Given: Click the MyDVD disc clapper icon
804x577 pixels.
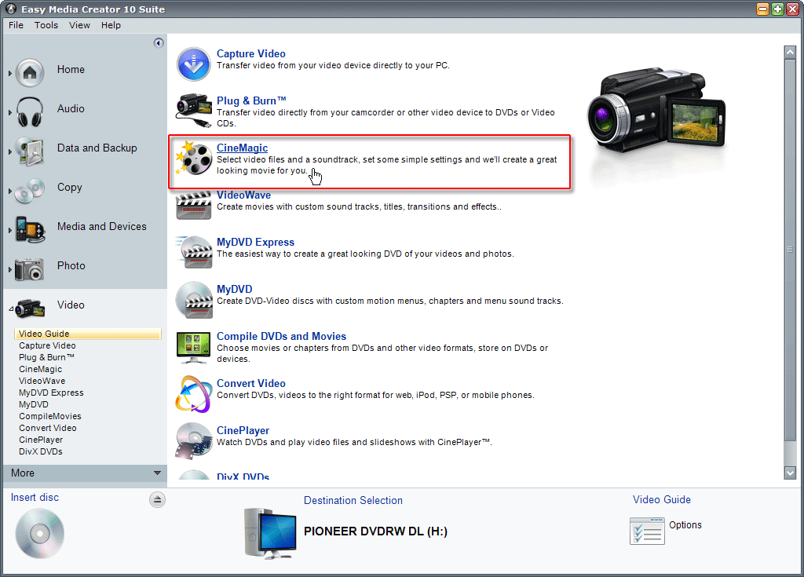Looking at the screenshot, I should point(194,300).
